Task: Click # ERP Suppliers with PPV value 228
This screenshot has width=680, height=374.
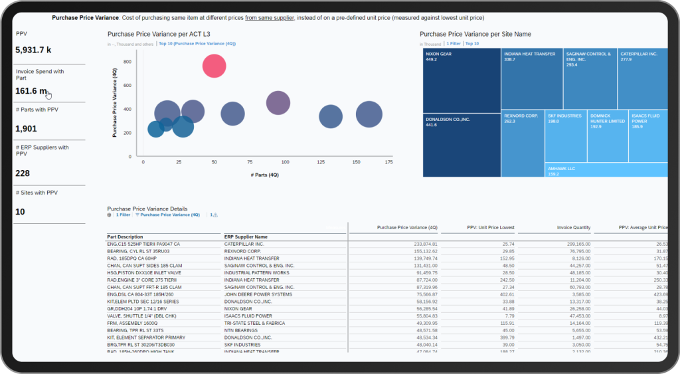Action: tap(23, 173)
